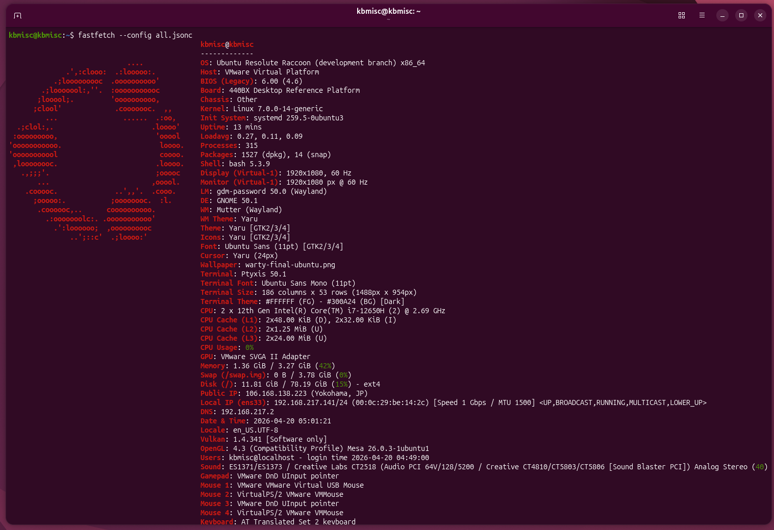The height and width of the screenshot is (530, 774).
Task: Open a new terminal tab
Action: 17,16
